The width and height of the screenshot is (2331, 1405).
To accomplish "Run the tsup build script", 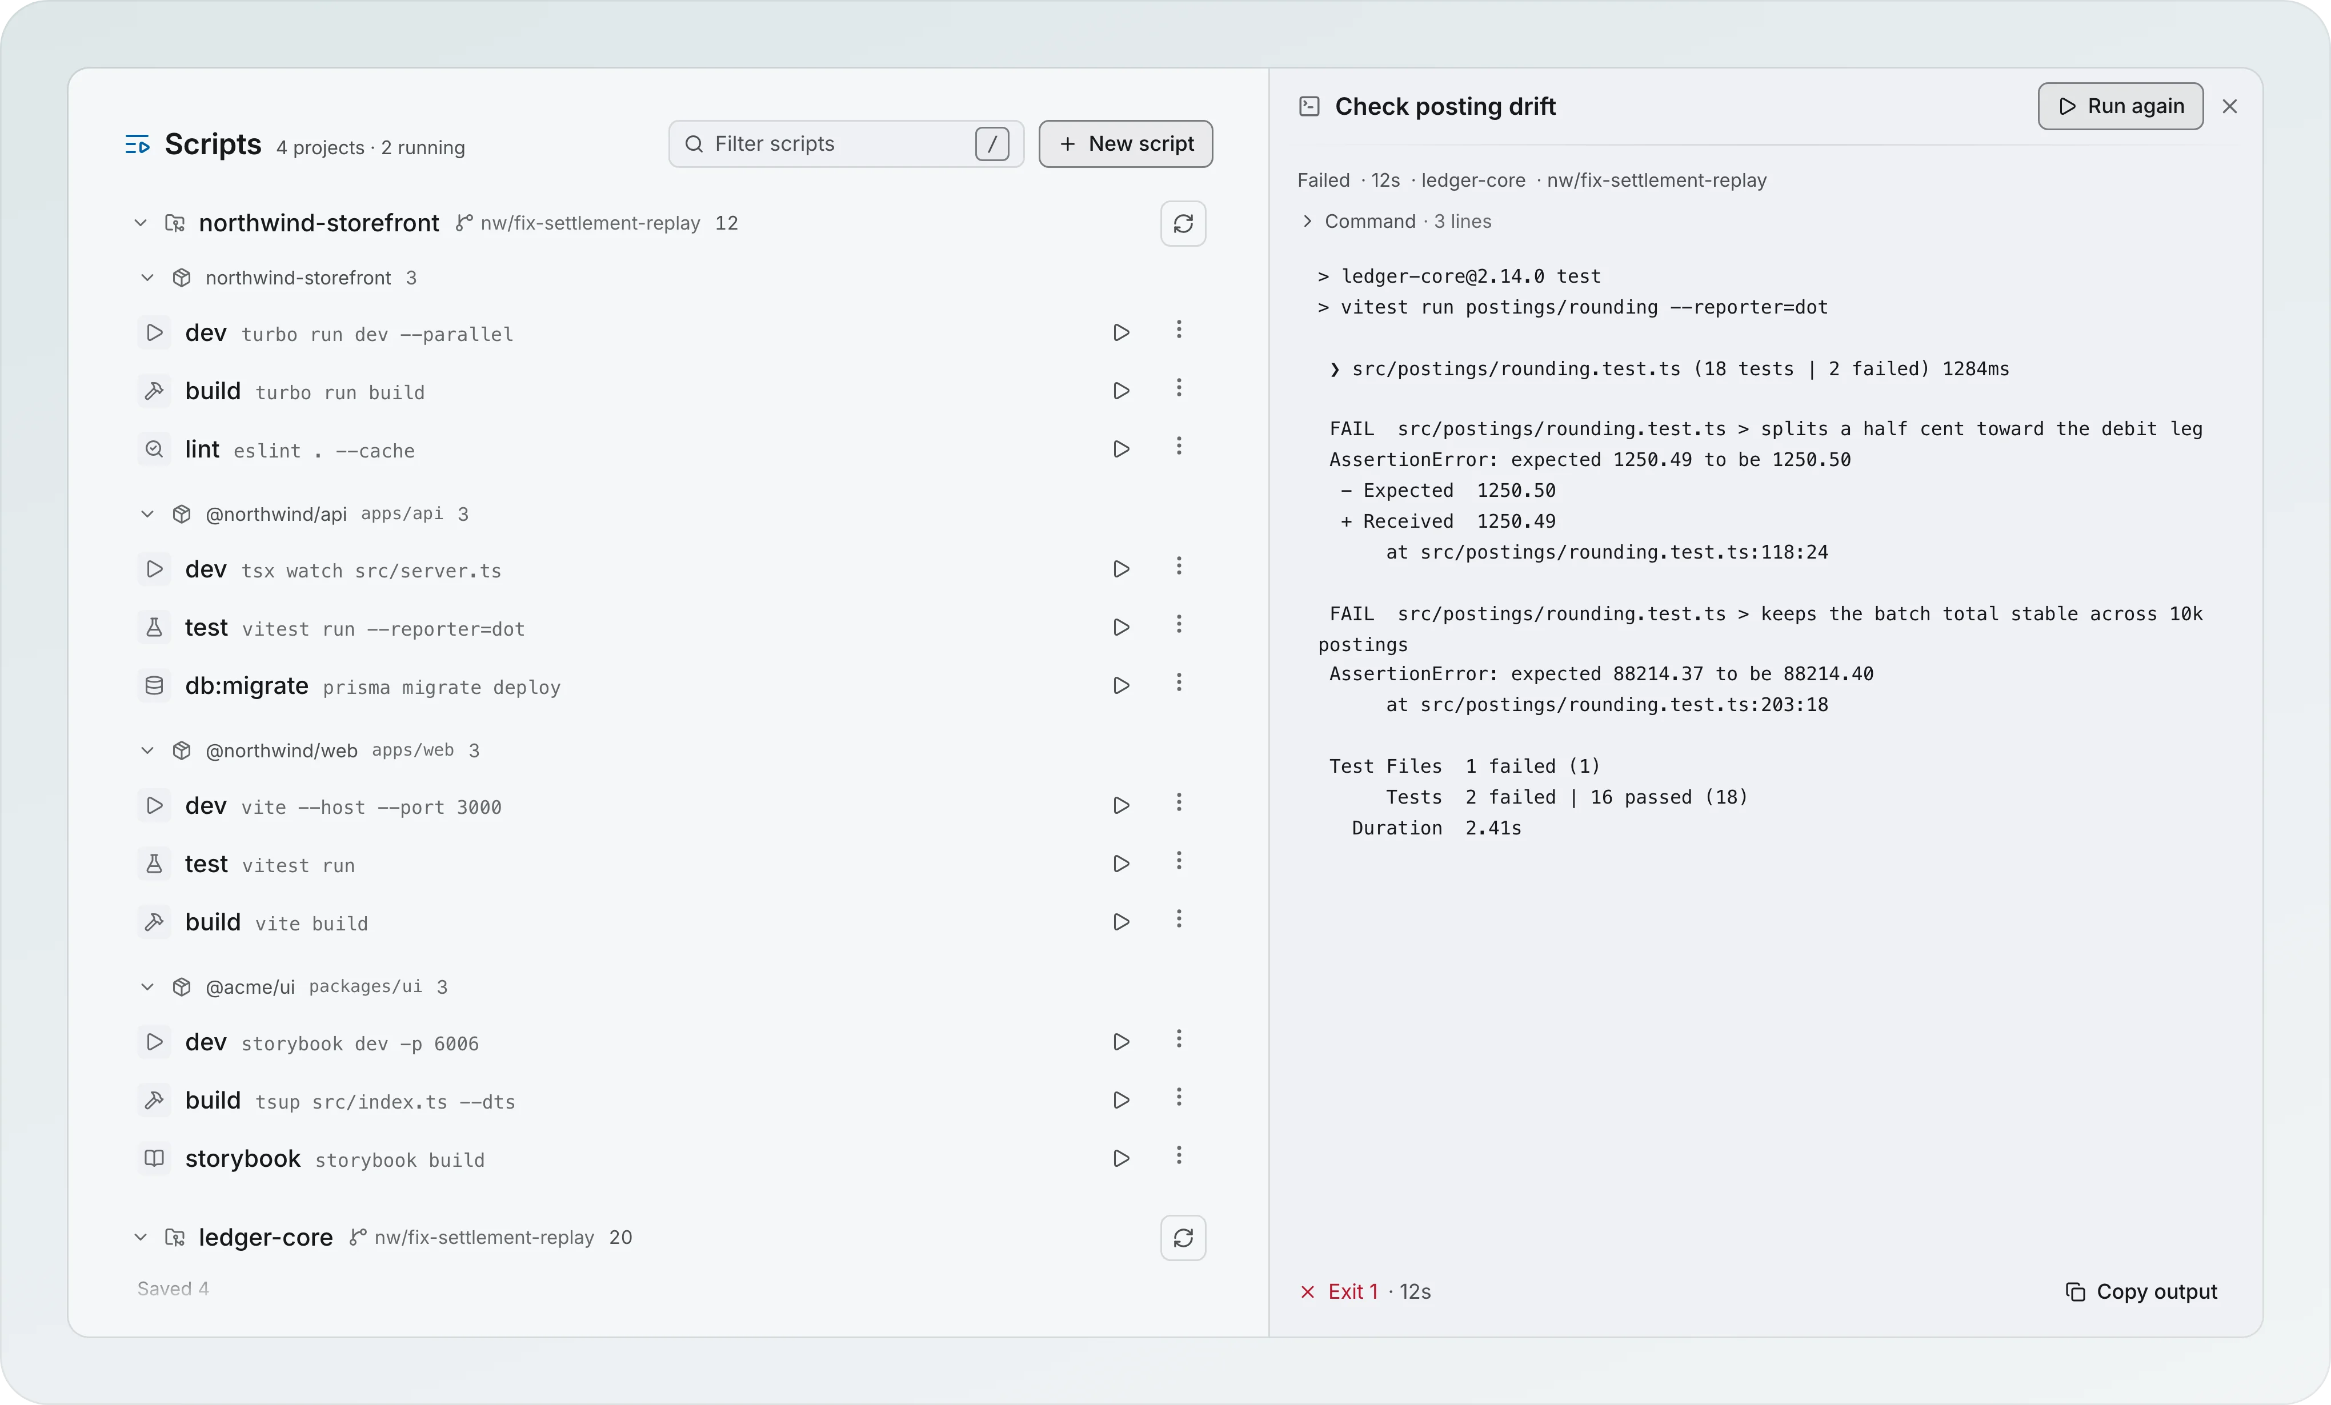I will (x=1121, y=1099).
